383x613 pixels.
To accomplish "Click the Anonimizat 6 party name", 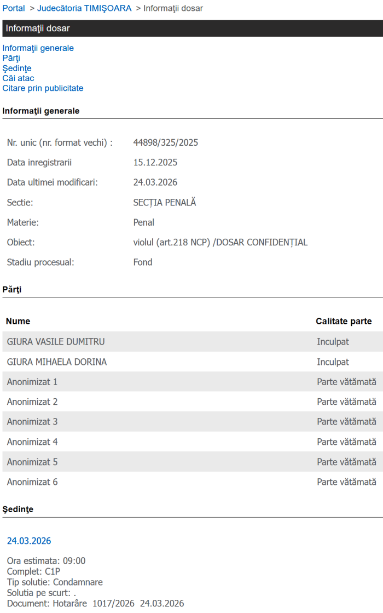I will [x=32, y=482].
